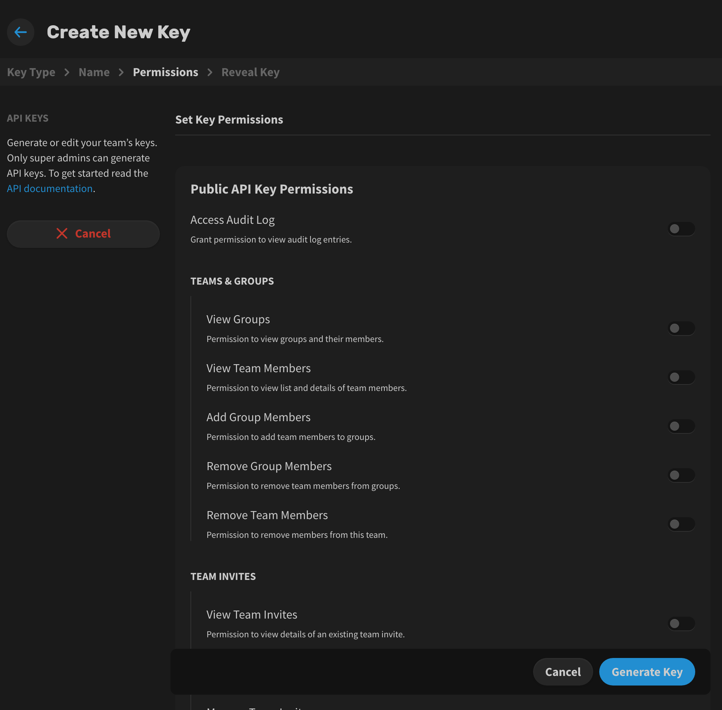Viewport: 722px width, 710px height.
Task: Click 'Permission to add team members to groups.'
Action: (x=291, y=437)
